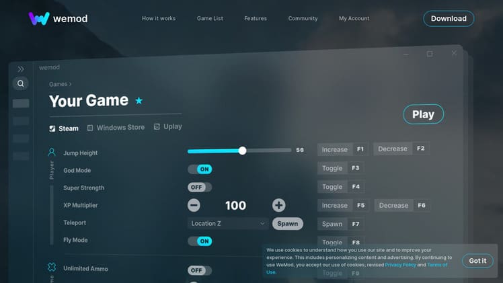Screen dimensions: 503x283
Task: Expand the sidebar with double chevron icon
Action: pos(21,69)
